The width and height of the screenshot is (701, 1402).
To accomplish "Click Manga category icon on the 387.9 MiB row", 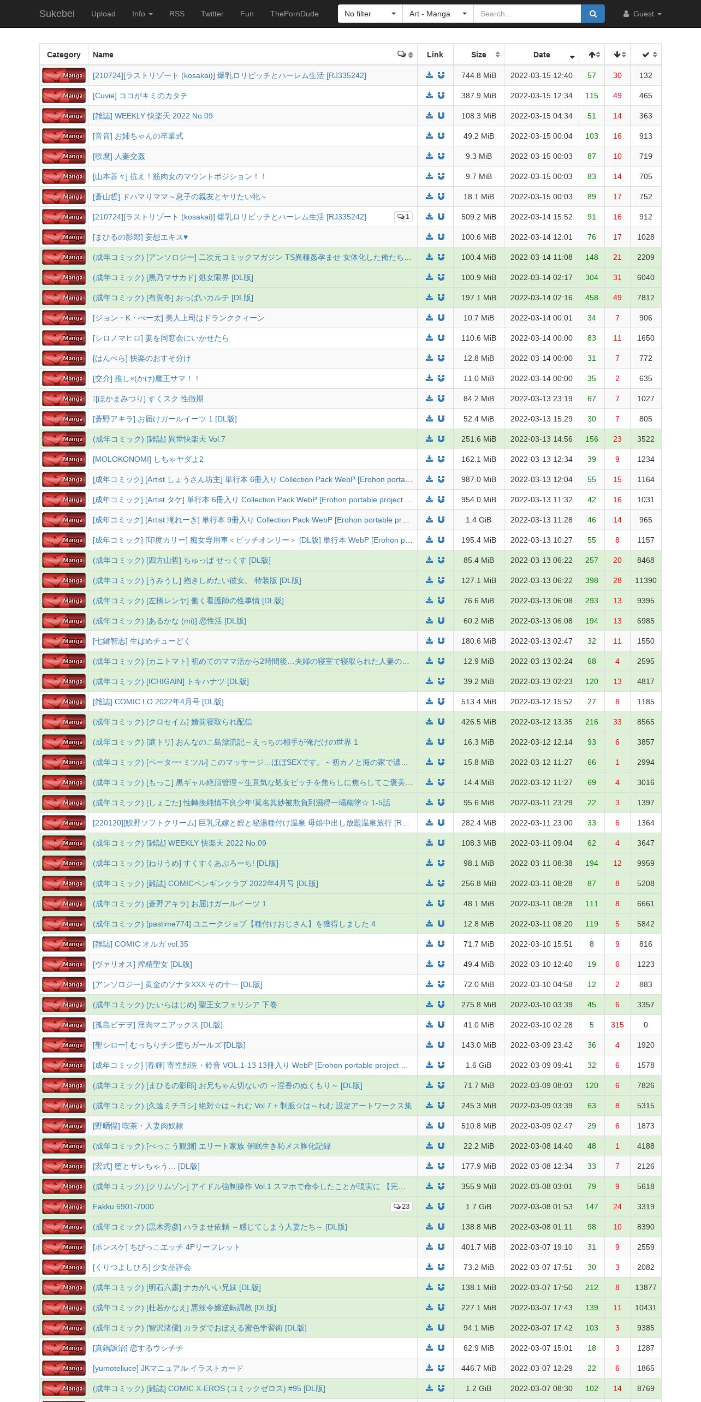I will click(x=64, y=96).
